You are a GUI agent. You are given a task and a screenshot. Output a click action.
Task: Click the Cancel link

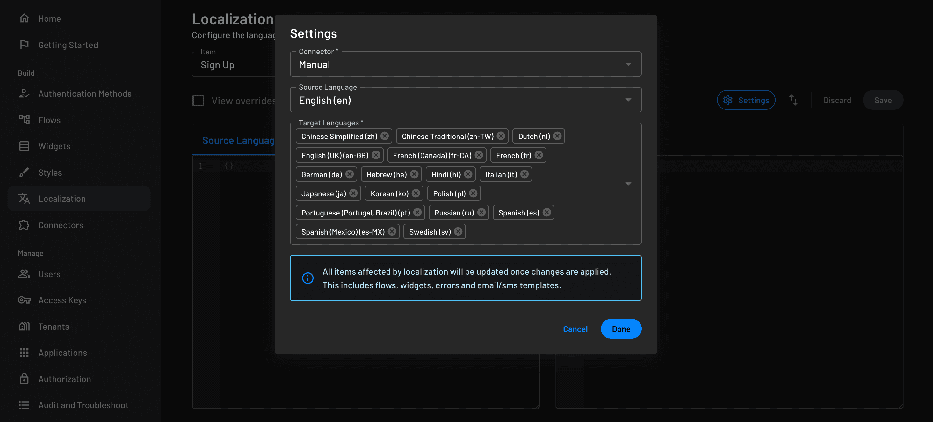(575, 329)
